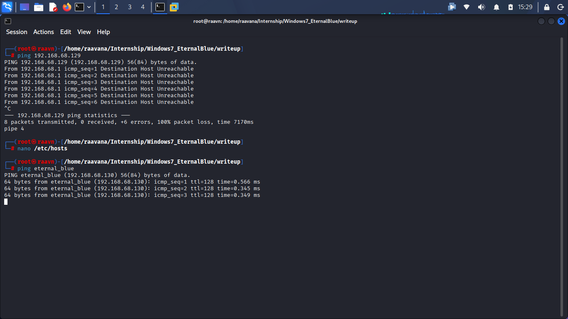Open the Help menu
568x319 pixels.
pyautogui.click(x=104, y=32)
